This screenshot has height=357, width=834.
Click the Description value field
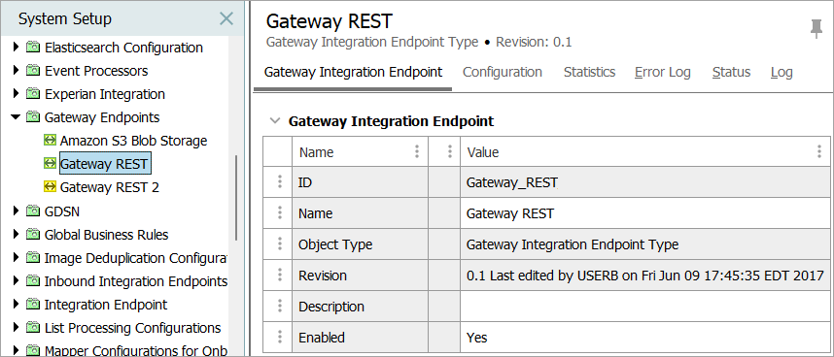click(645, 307)
